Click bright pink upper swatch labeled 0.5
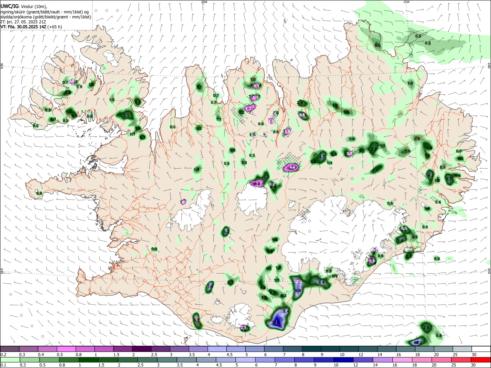This screenshot has width=491, height=368. coord(66,349)
